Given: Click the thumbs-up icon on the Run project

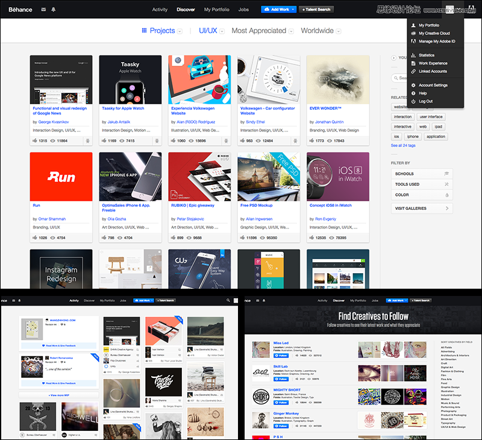Looking at the screenshot, I should point(35,237).
